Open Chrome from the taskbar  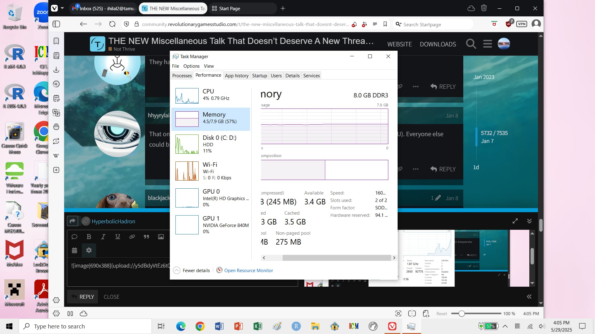coord(200,326)
